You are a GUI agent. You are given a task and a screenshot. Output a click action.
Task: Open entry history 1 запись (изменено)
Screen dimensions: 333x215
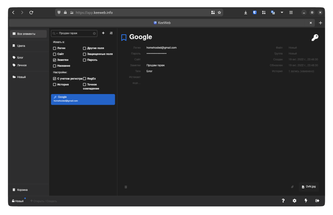(x=301, y=71)
